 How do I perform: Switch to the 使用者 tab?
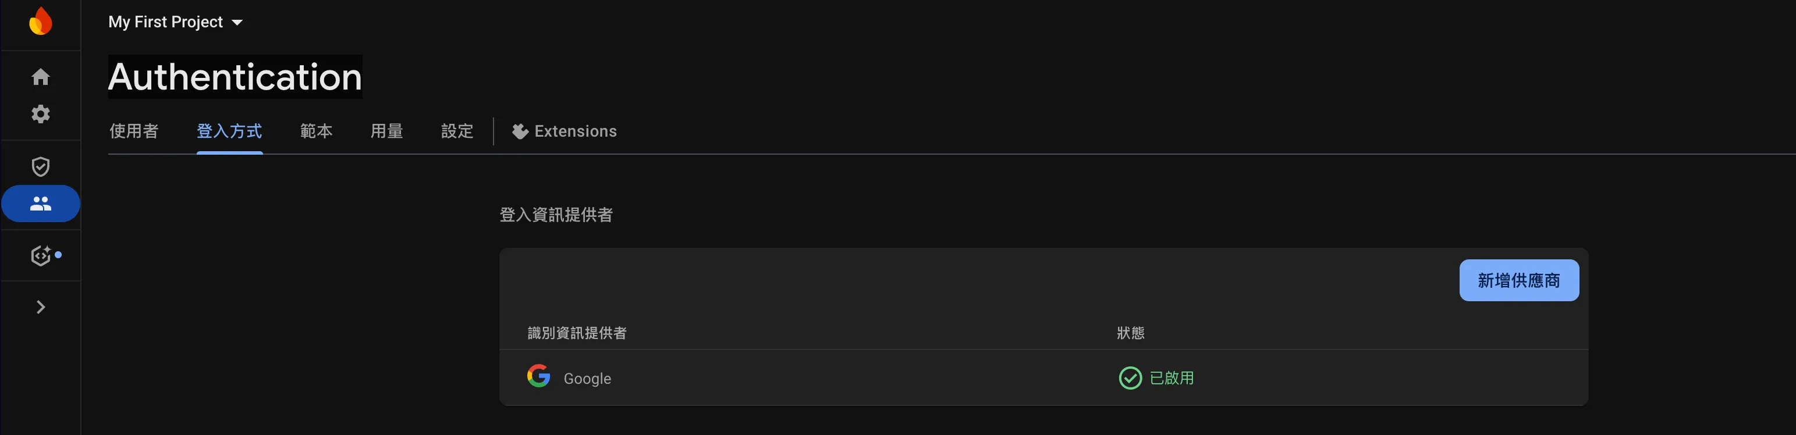(x=134, y=131)
